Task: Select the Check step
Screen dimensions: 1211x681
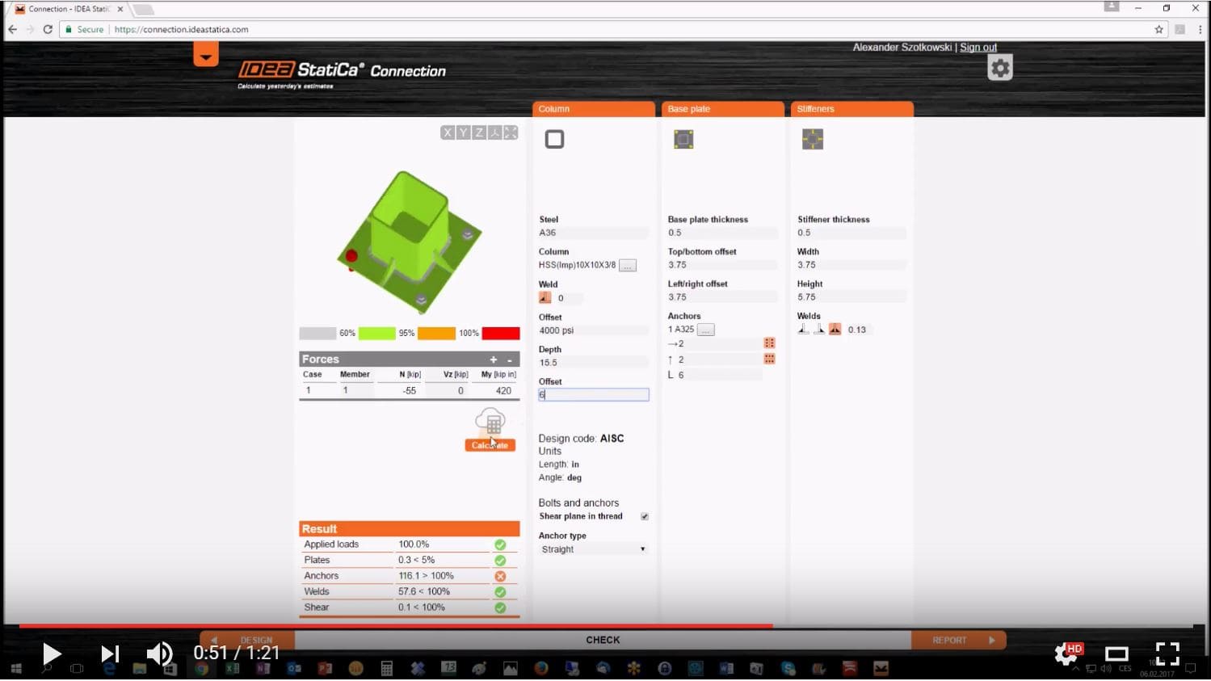Action: click(603, 640)
